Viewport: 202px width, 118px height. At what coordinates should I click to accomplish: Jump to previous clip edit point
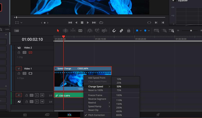163,23
